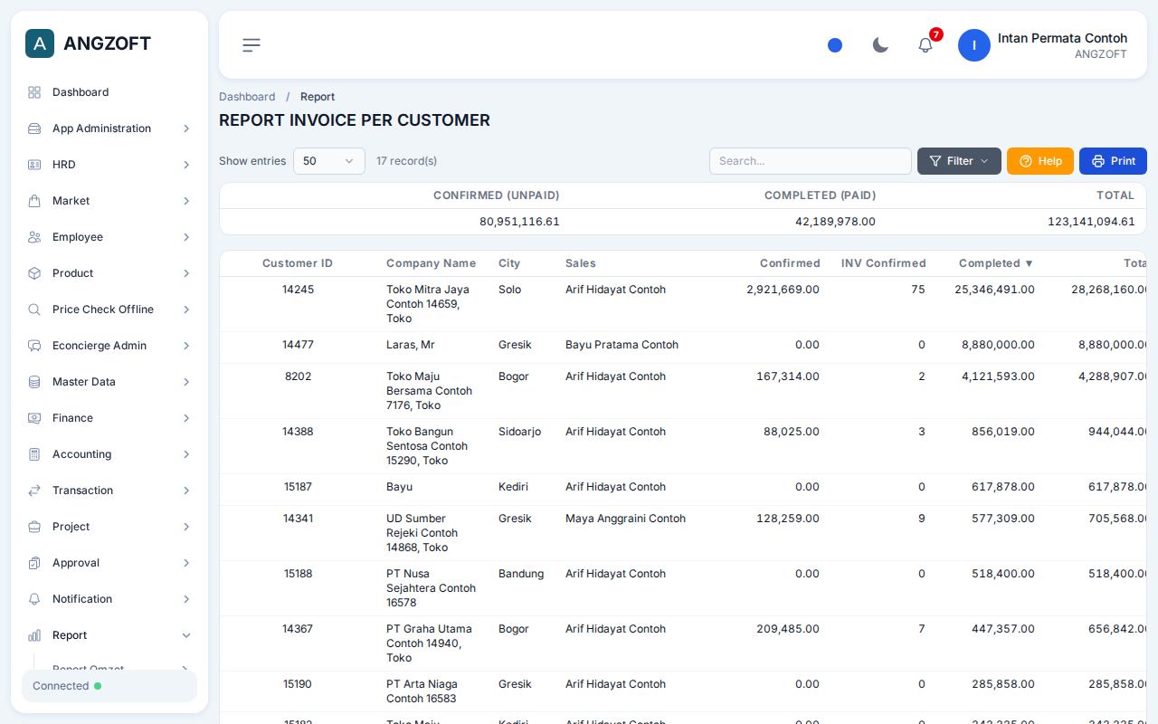Expand Employee menu chevron
Screen dimensions: 1158x724
pos(186,237)
